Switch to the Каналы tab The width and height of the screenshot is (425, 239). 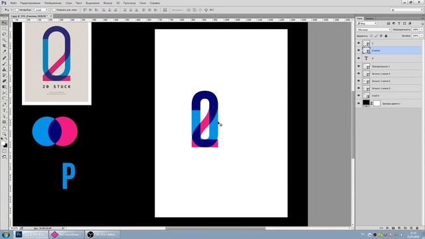(369, 19)
